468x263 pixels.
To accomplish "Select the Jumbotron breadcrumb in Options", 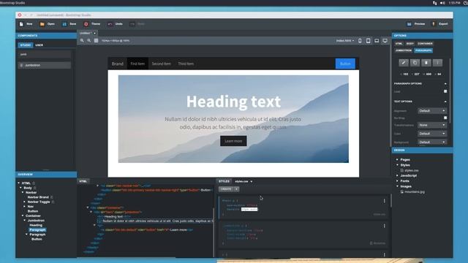I will coord(404,50).
